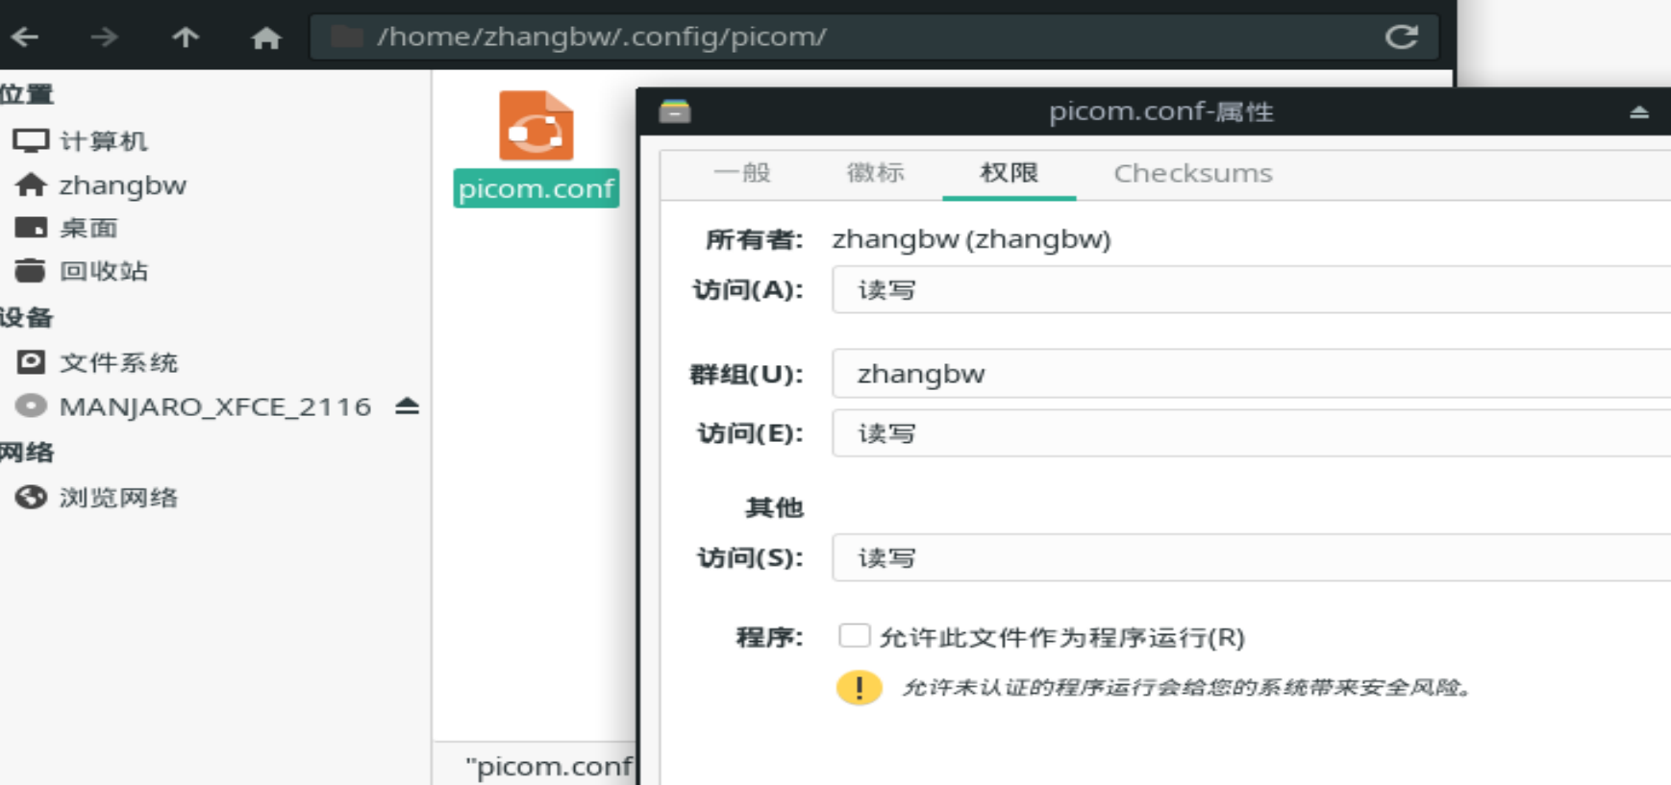Click the 位置 sidebar heading
Viewport: 1671px width, 785px height.
click(x=27, y=94)
